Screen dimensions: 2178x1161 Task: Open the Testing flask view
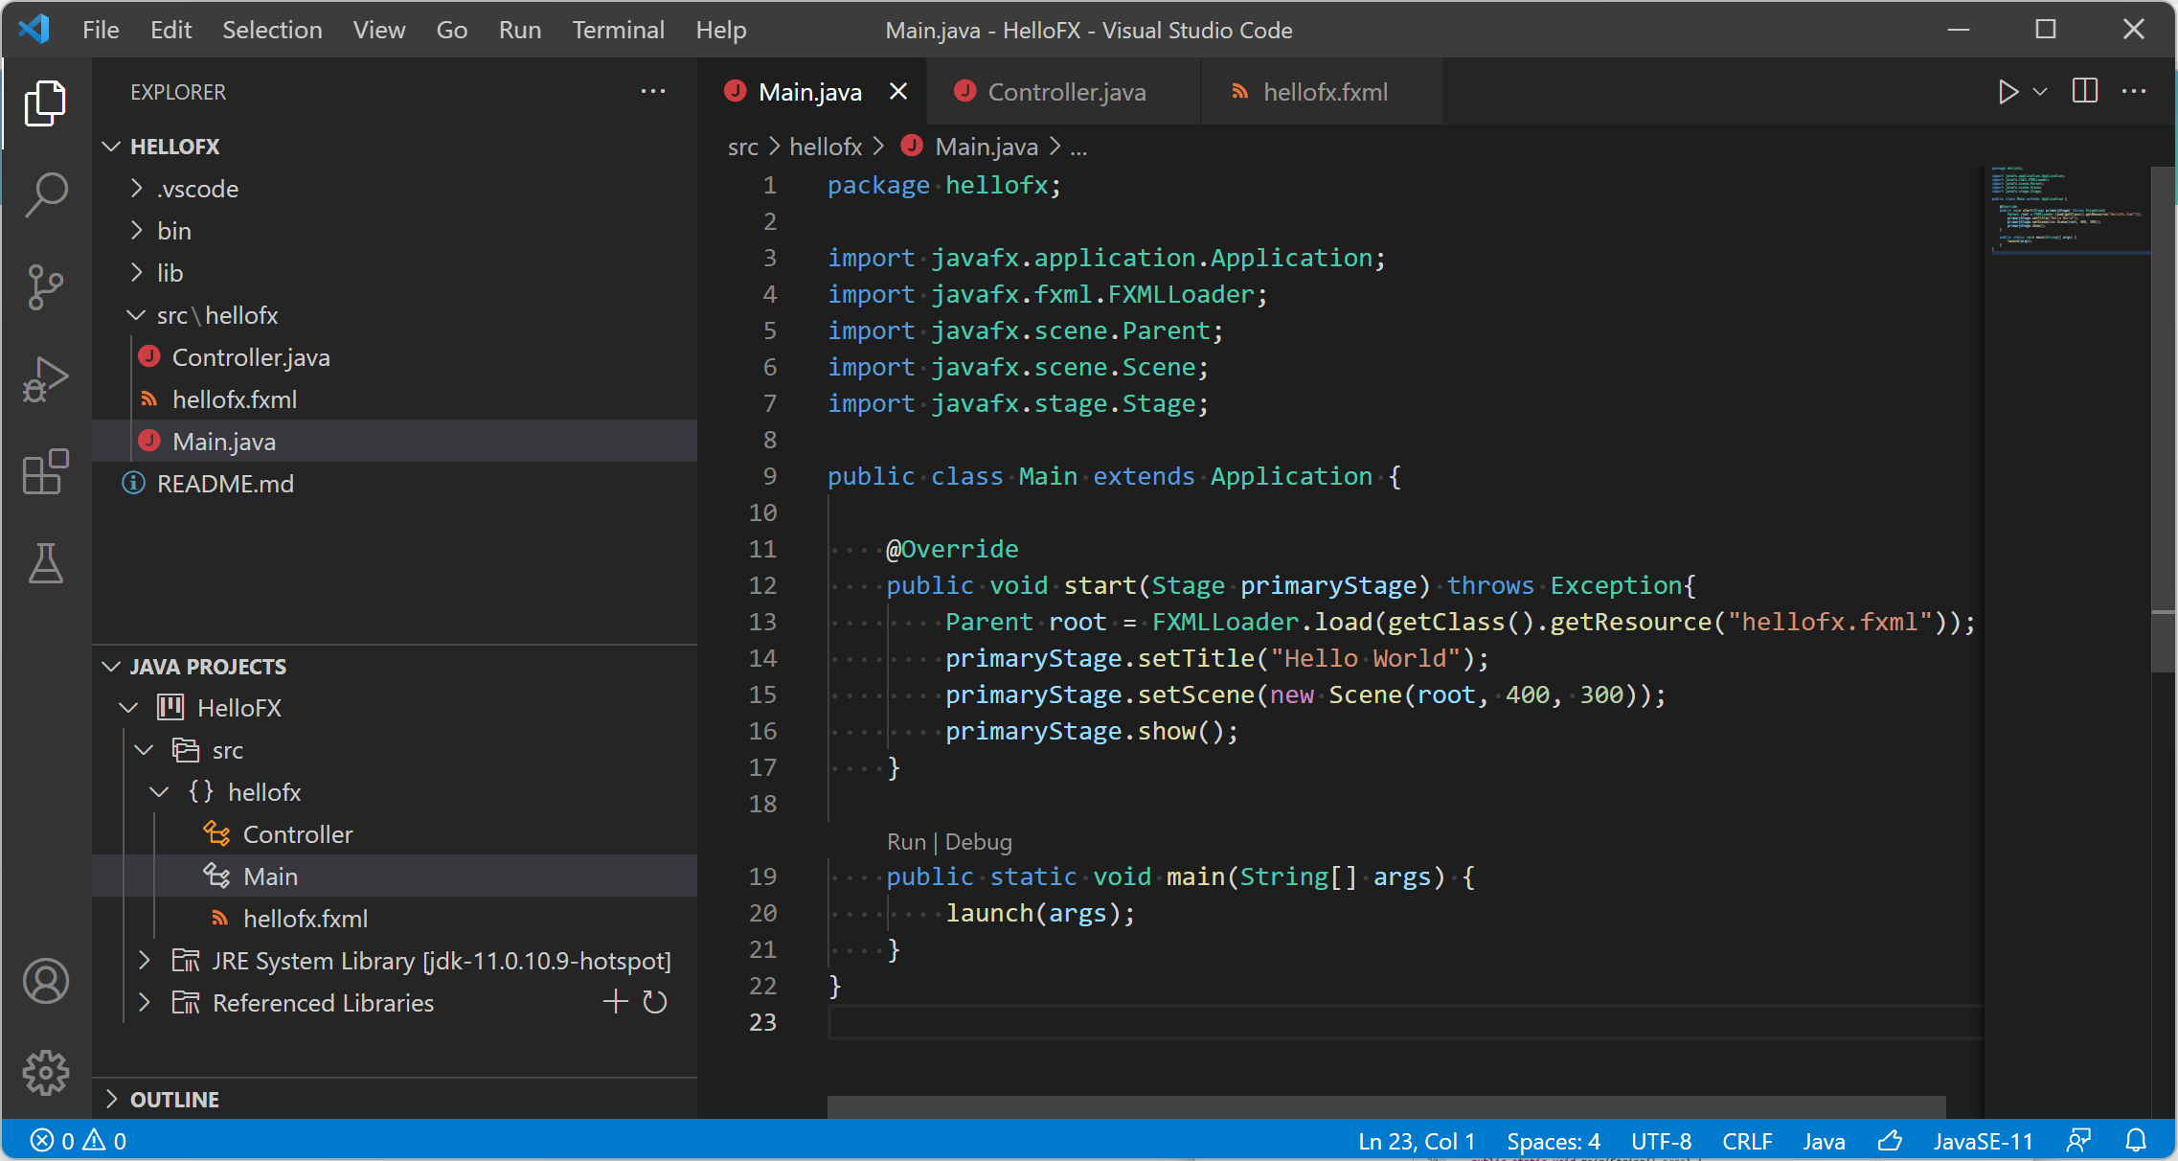(x=45, y=563)
